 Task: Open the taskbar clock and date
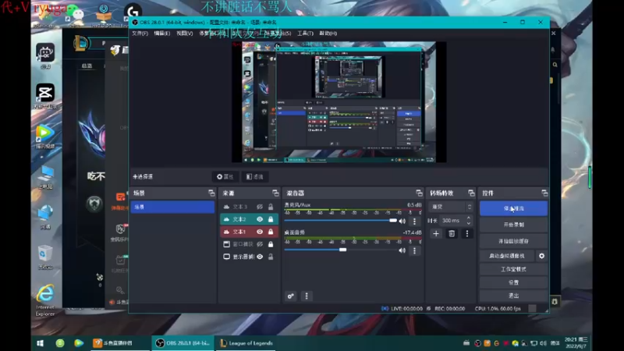(576, 343)
